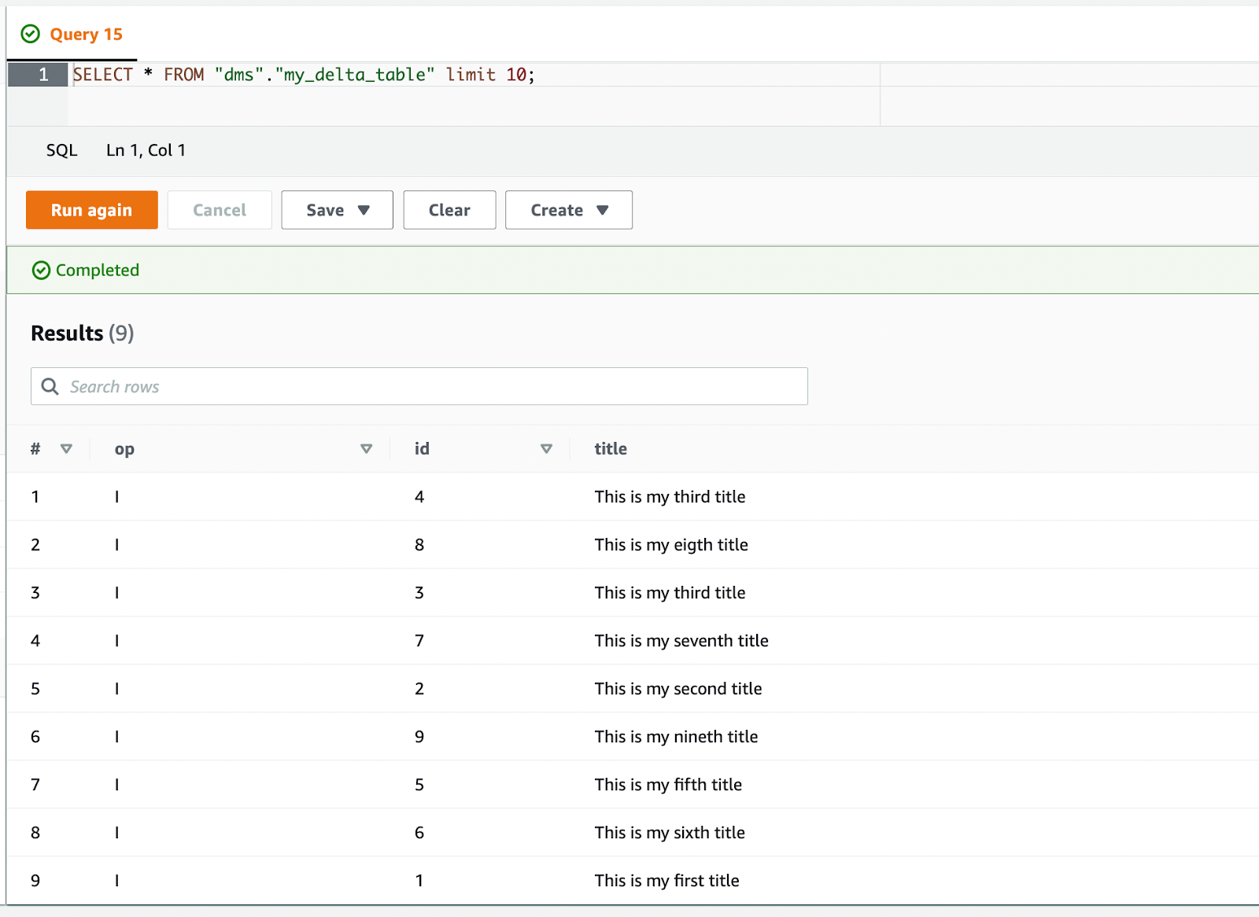Select cell 'This is my first title'
Image resolution: width=1259 pixels, height=917 pixels.
[666, 881]
